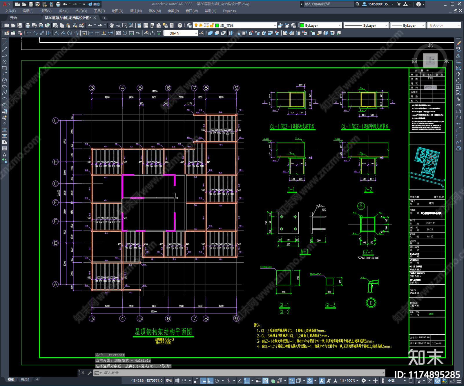This screenshot has height=386, width=464.
Task: Select the Line tool in draw toolbar
Action: point(4,43)
